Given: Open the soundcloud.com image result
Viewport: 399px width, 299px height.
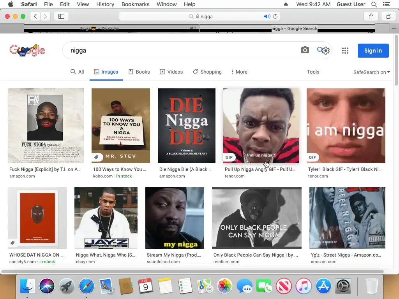Looking at the screenshot, I should pos(175,218).
